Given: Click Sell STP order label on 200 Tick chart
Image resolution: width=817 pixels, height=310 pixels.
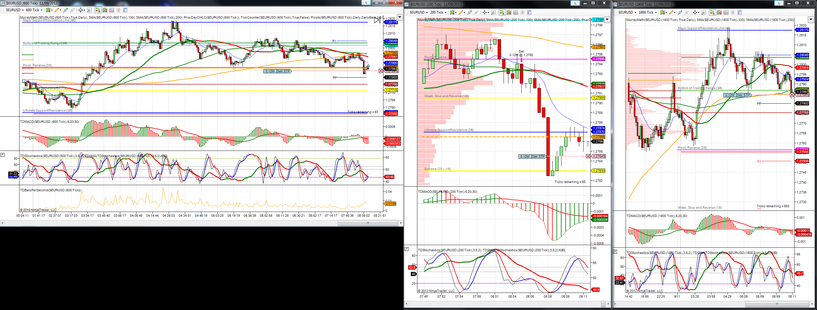Looking at the screenshot, I should coord(538,156).
